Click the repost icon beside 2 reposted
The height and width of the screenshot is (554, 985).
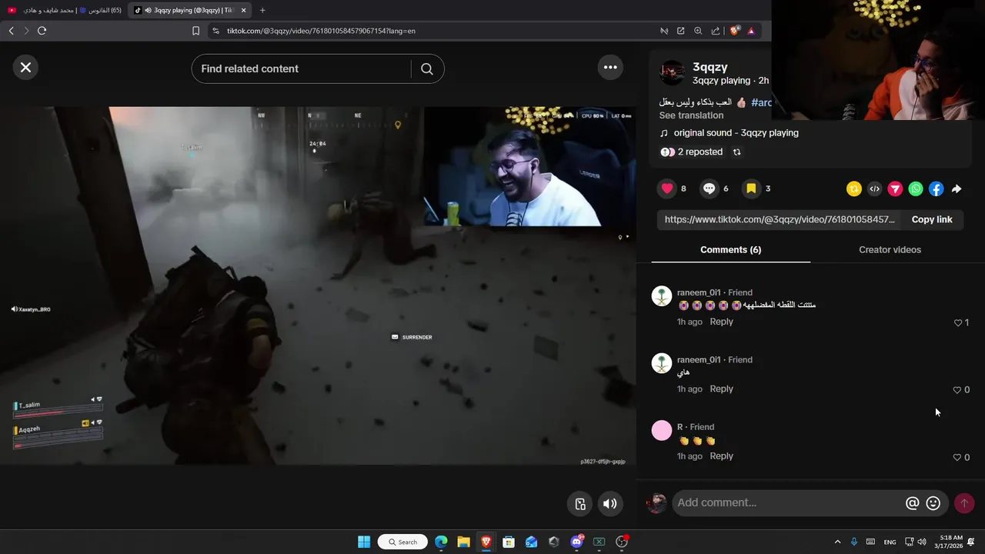[x=736, y=152]
